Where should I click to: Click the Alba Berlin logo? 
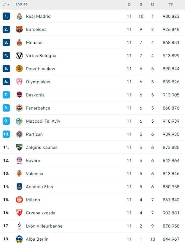(x=19, y=239)
